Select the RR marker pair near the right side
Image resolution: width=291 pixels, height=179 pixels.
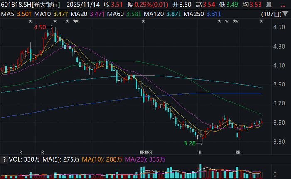click(x=238, y=152)
